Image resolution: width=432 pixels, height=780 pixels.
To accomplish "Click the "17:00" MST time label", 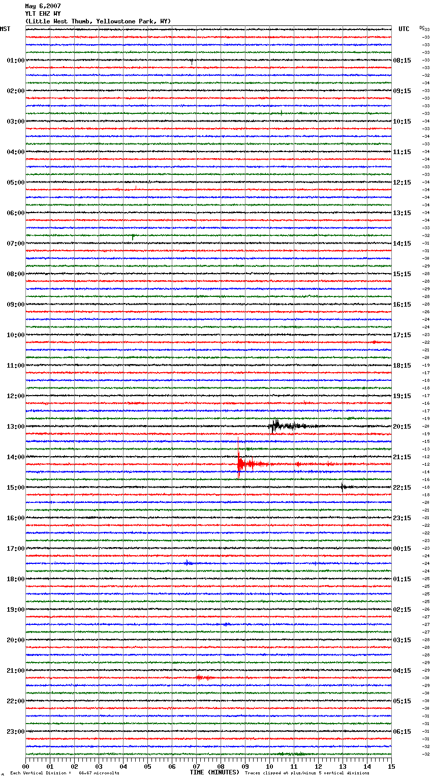I will (16, 549).
